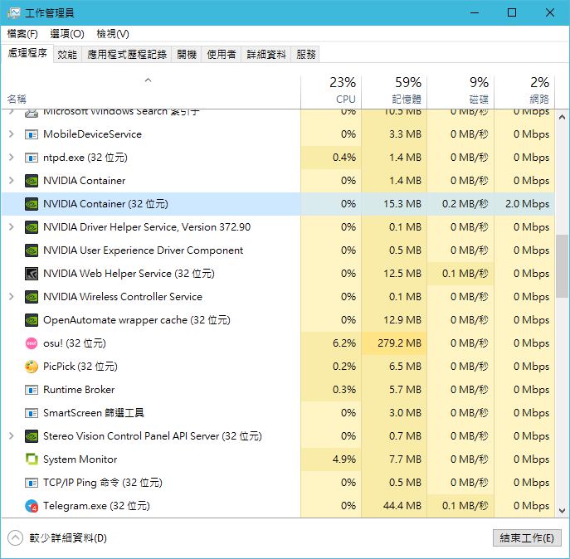
Task: Open the 檢視(V) menu
Action: point(113,34)
